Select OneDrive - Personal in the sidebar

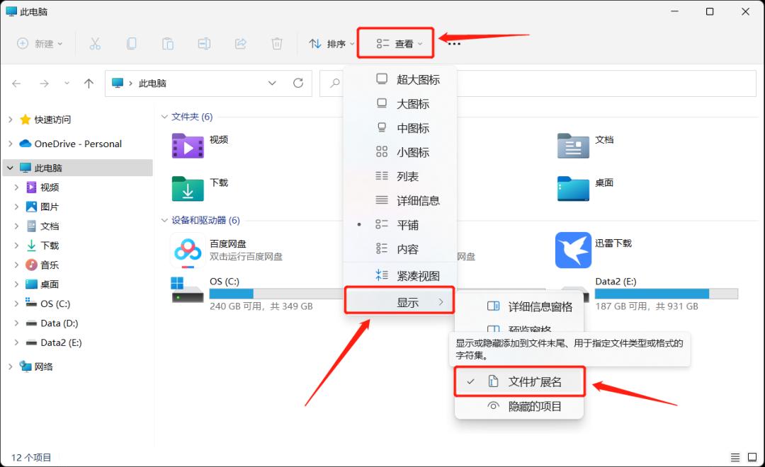[x=78, y=144]
